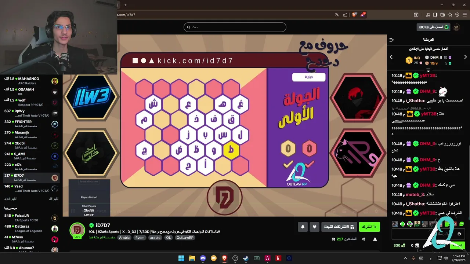The image size is (470, 264).
Task: Open the Brave Wallet icon
Action: pyautogui.click(x=442, y=15)
